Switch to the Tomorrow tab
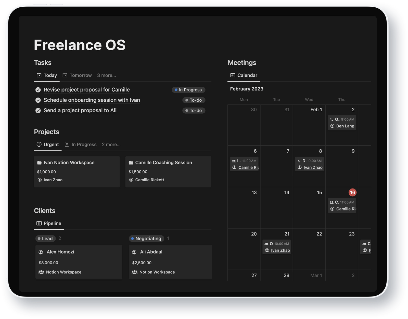 pos(81,75)
